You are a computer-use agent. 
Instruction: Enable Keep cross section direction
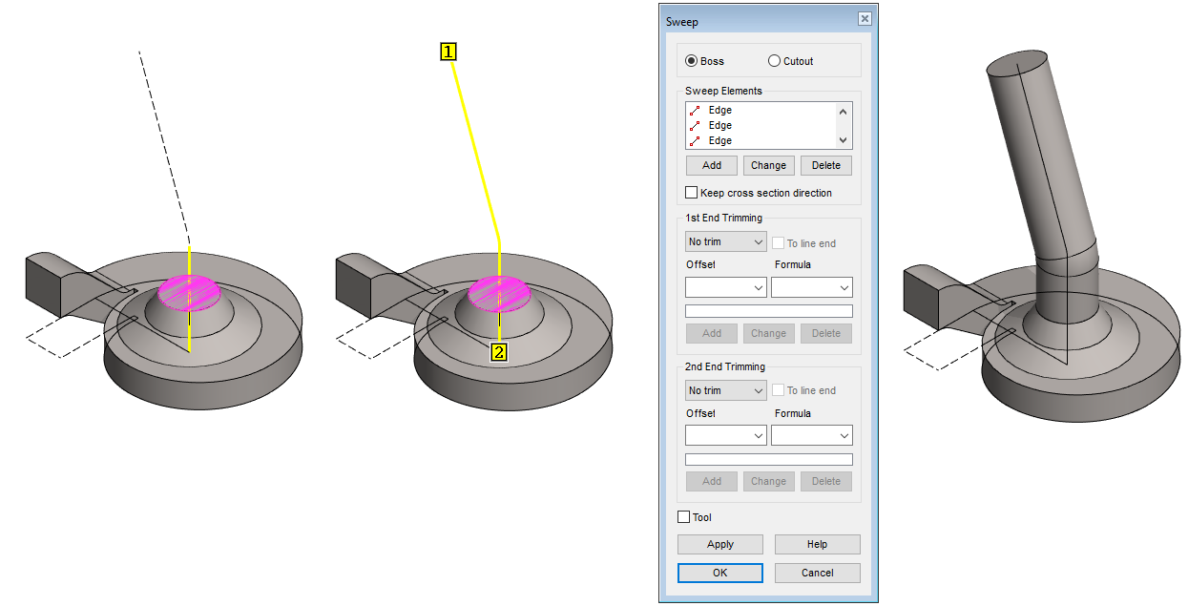coord(692,193)
